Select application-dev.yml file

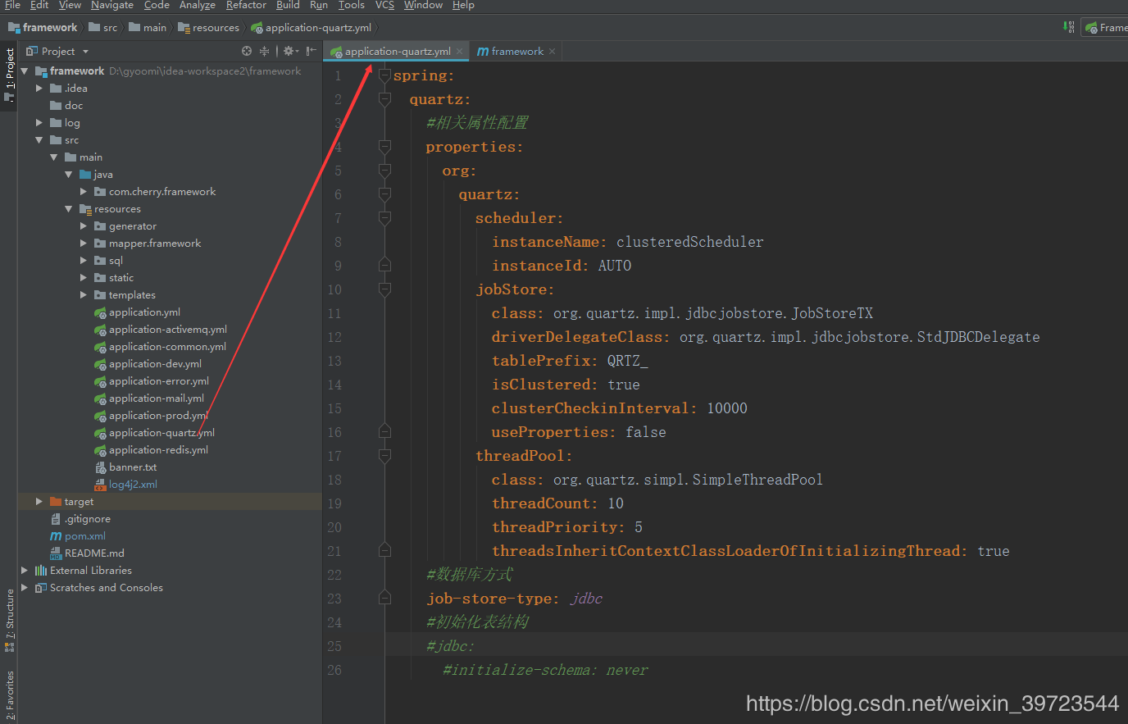[148, 364]
